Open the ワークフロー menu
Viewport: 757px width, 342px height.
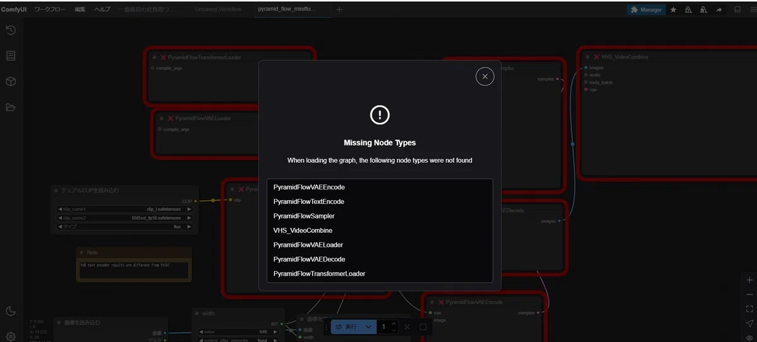click(50, 9)
